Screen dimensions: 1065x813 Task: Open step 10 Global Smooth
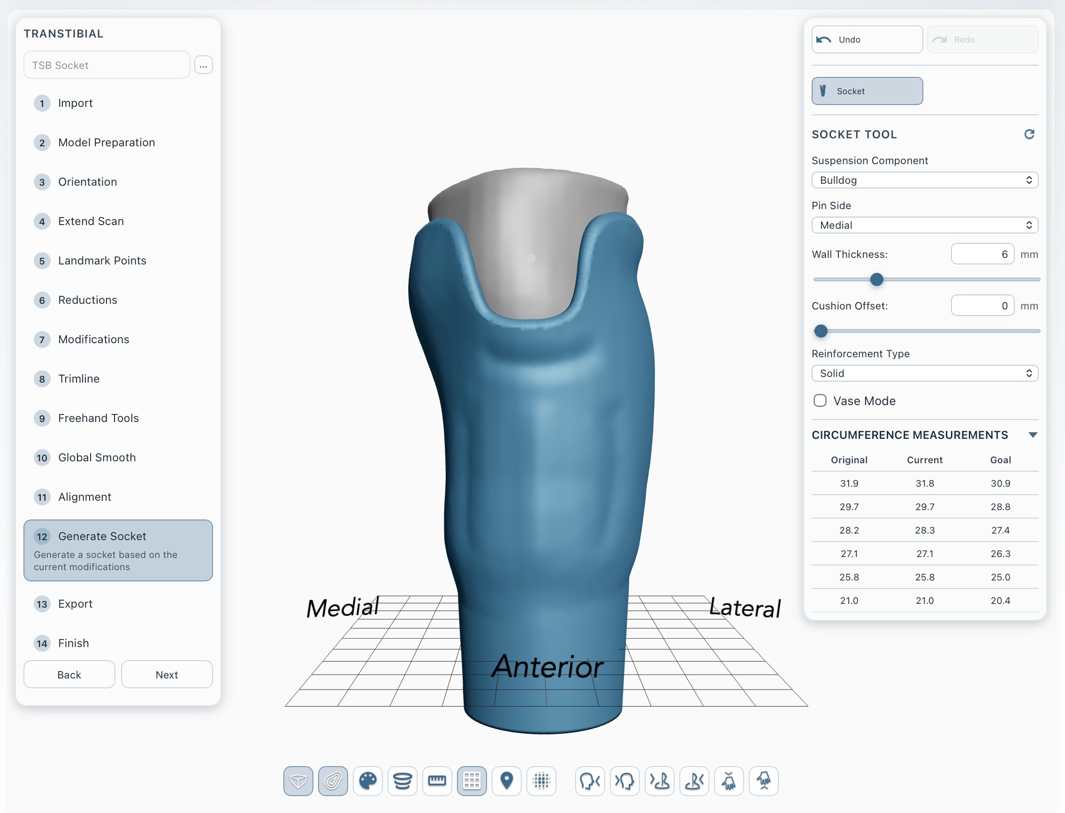coord(118,457)
